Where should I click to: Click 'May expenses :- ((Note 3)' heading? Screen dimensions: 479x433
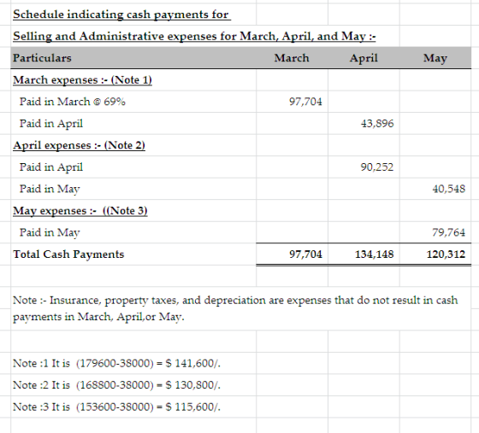click(x=80, y=211)
